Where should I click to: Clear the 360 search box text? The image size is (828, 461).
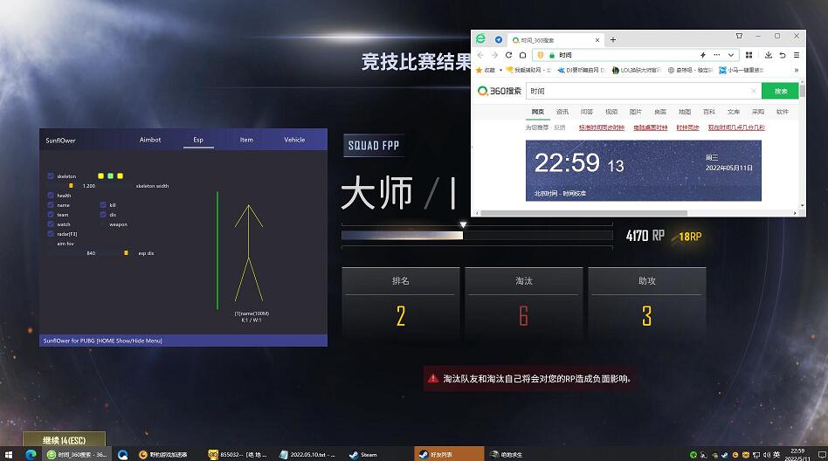[754, 91]
